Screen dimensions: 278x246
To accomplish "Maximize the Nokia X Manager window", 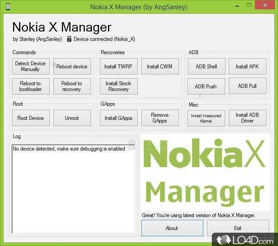I will pos(249,5).
